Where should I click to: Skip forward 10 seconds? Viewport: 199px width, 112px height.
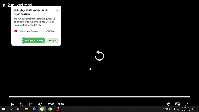click(31, 104)
